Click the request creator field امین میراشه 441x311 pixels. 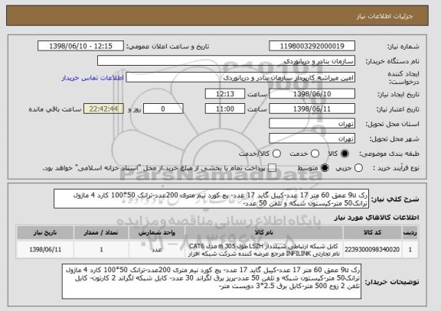pos(240,78)
